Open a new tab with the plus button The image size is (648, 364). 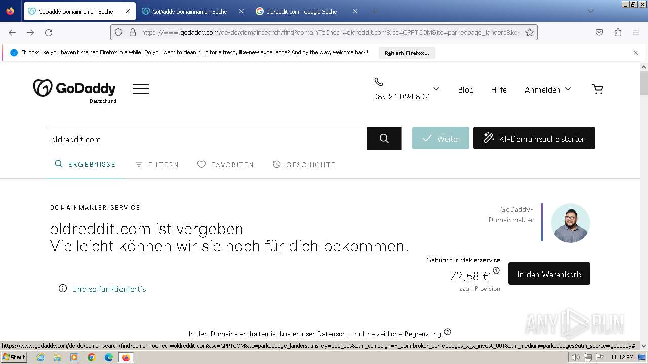point(375,11)
